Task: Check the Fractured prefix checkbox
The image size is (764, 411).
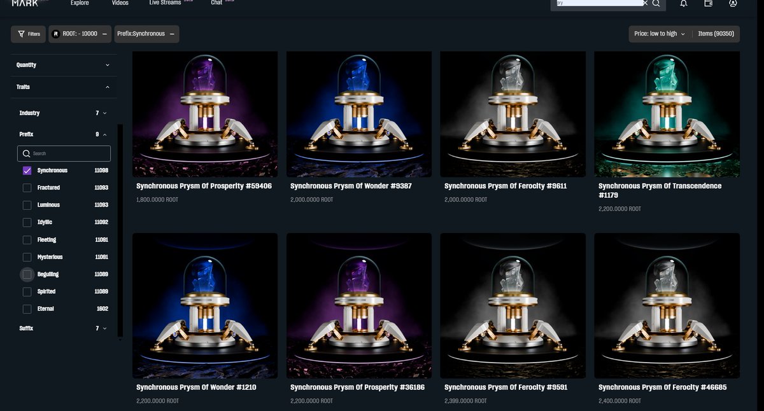Action: point(27,188)
